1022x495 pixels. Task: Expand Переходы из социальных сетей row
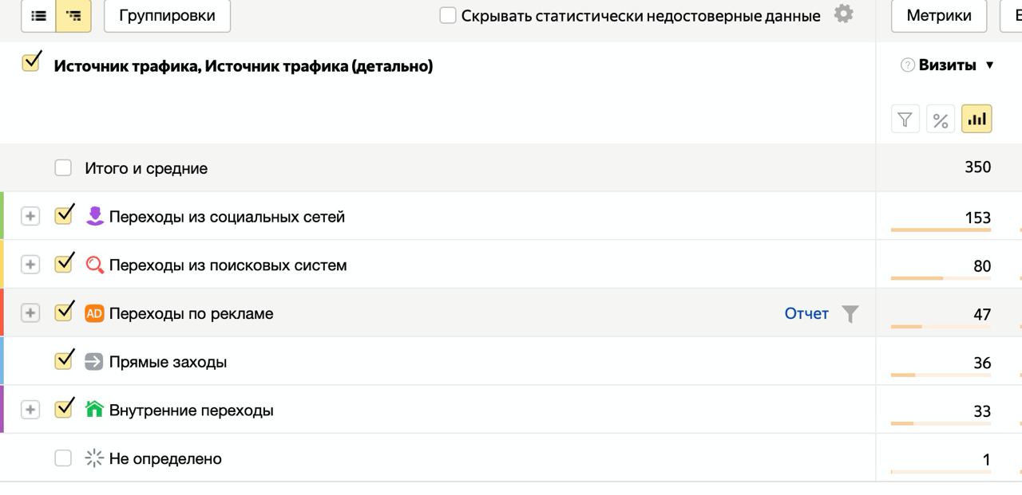point(30,216)
